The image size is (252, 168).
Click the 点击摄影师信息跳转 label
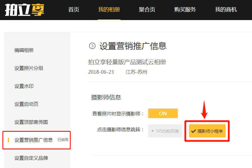[x=120, y=130]
